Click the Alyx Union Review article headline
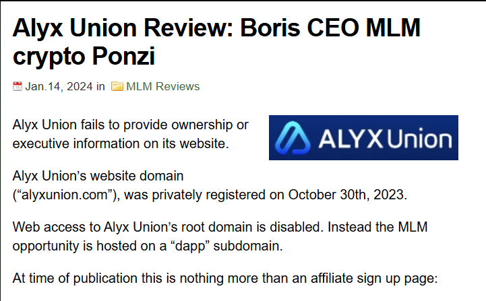This screenshot has width=486, height=301. tap(216, 42)
